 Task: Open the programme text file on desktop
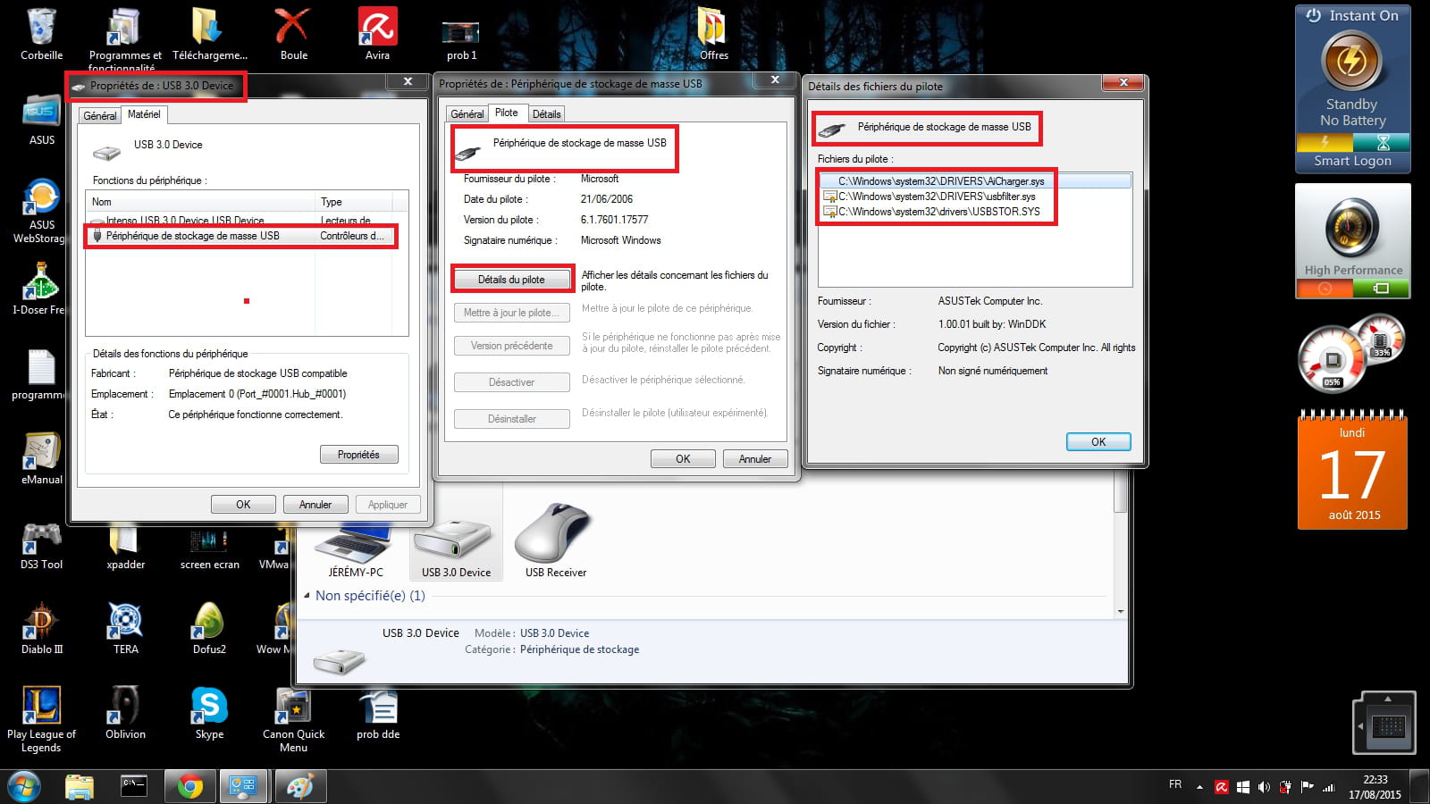[x=39, y=375]
